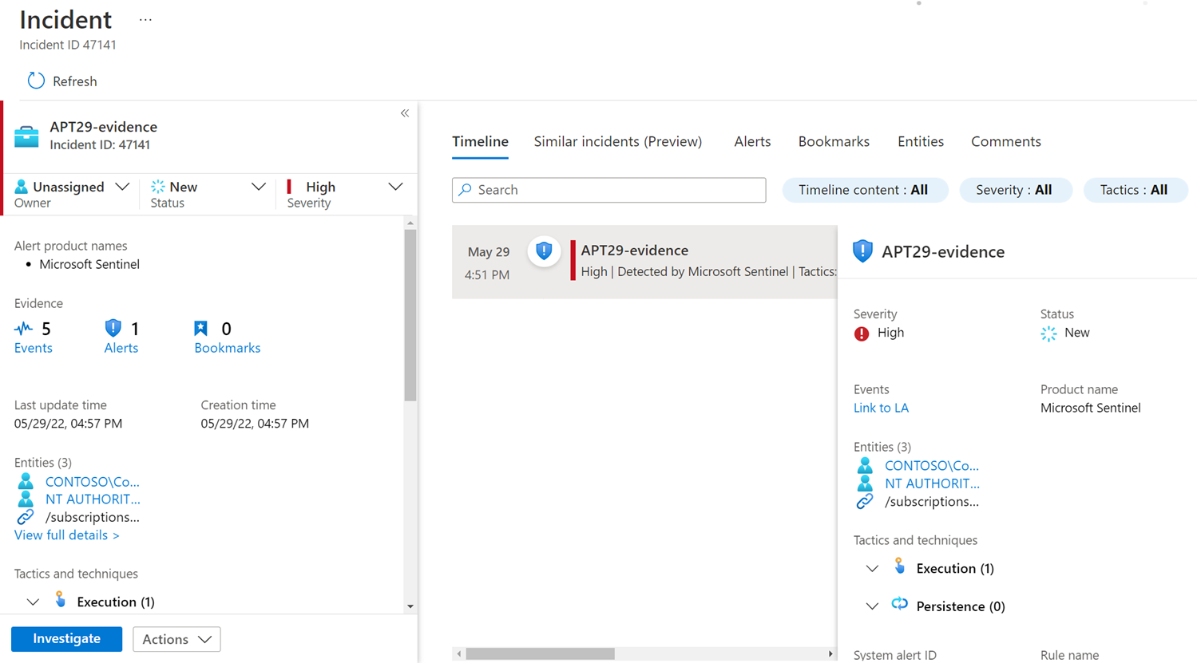1197x663 pixels.
Task: Click the user icon beside CONTOSO entity
Action: [26, 481]
